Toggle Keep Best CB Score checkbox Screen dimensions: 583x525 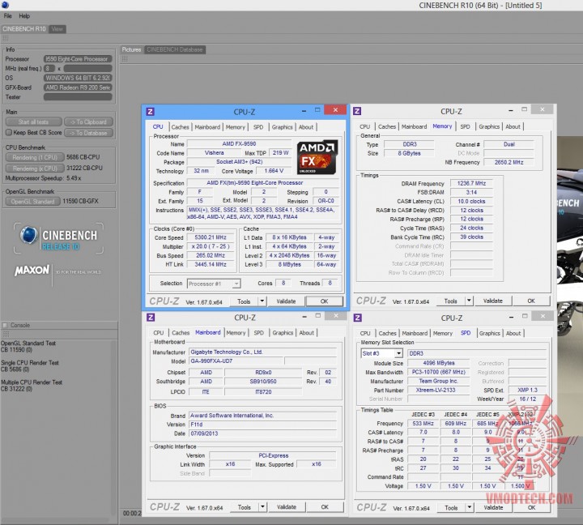[x=9, y=132]
